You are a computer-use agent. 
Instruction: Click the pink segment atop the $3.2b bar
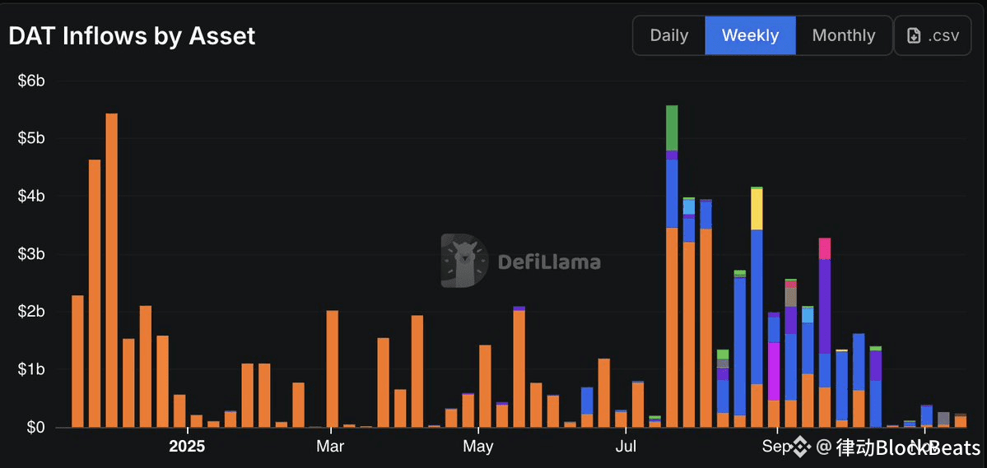(x=825, y=248)
